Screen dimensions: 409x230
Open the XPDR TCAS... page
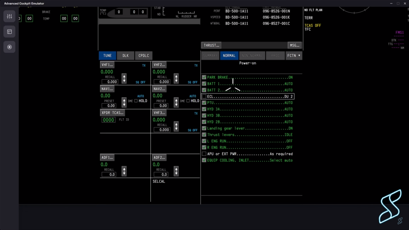coord(112,113)
